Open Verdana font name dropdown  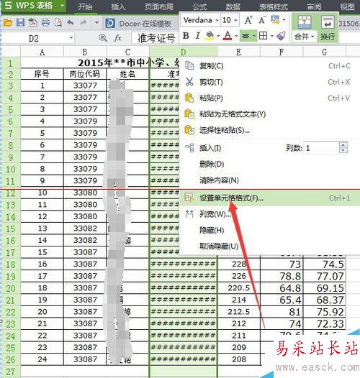click(x=217, y=20)
